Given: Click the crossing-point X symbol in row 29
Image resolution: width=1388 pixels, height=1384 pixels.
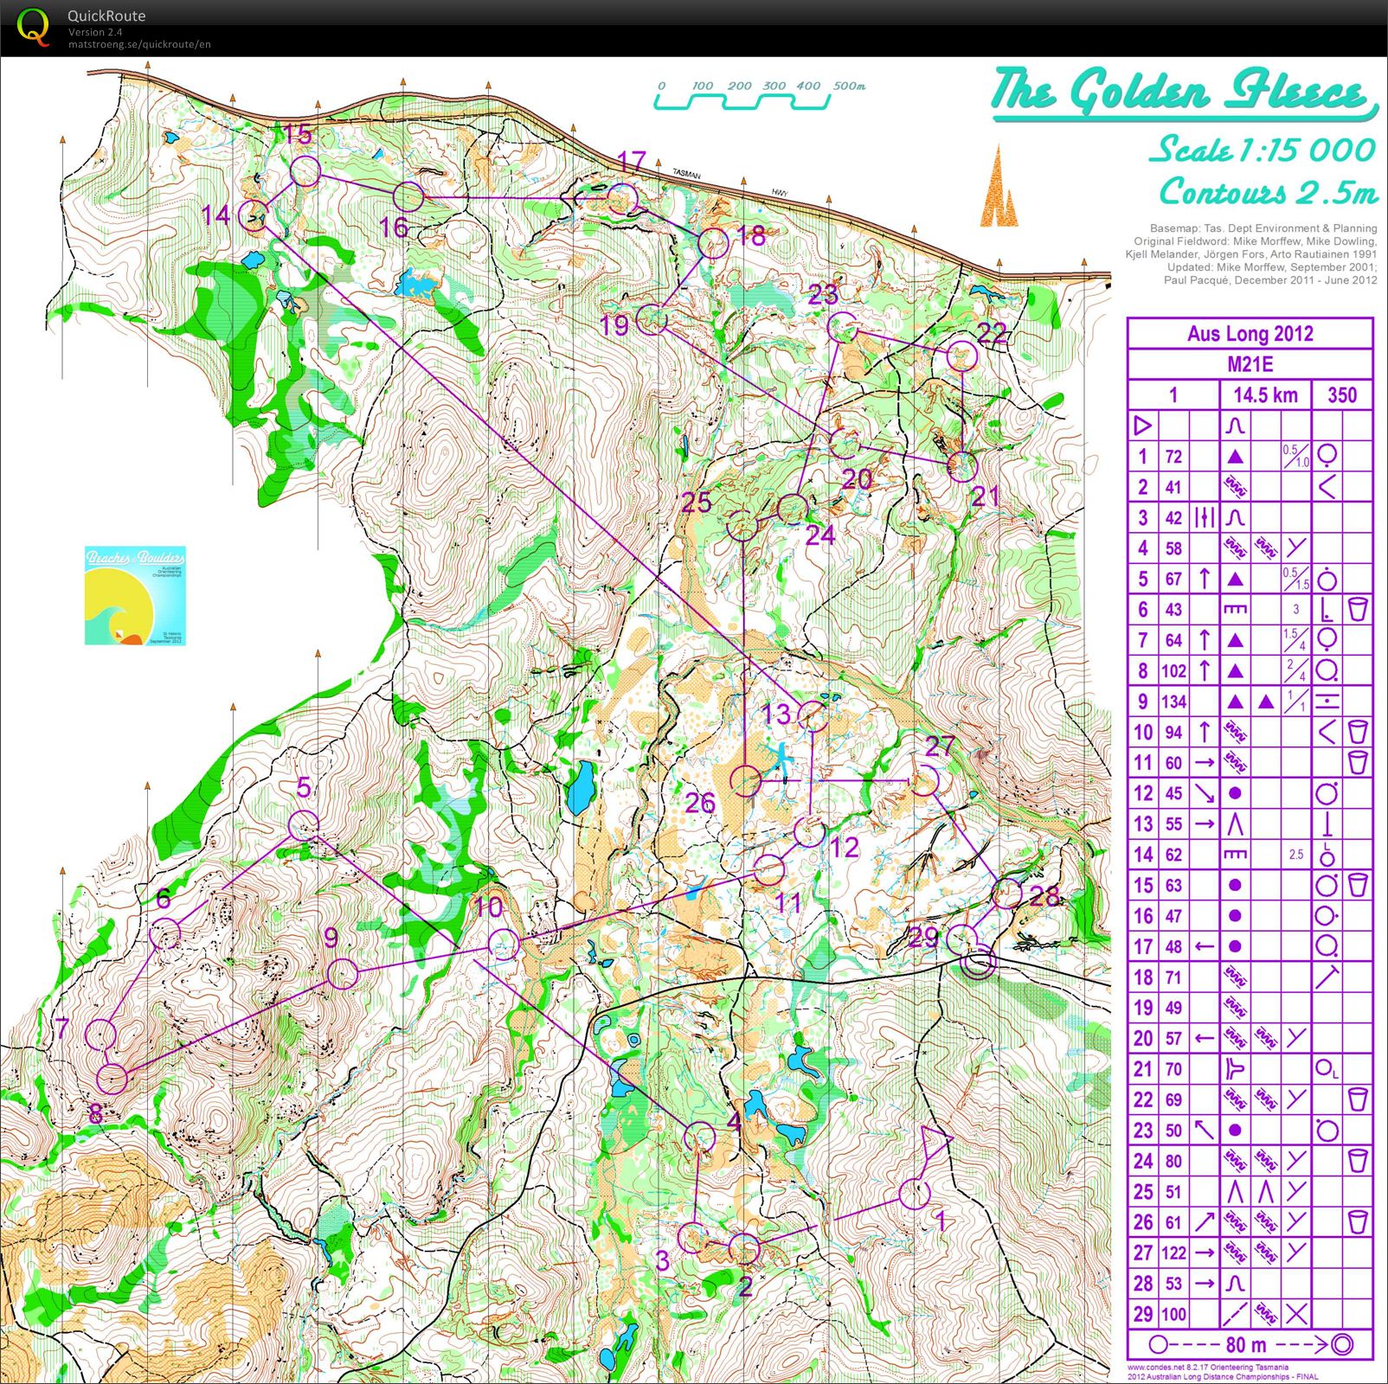Looking at the screenshot, I should coord(1298,1313).
